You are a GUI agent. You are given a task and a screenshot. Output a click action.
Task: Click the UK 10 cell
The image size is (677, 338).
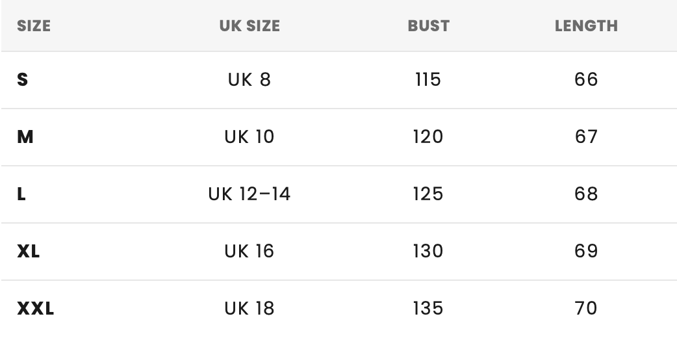coord(249,137)
